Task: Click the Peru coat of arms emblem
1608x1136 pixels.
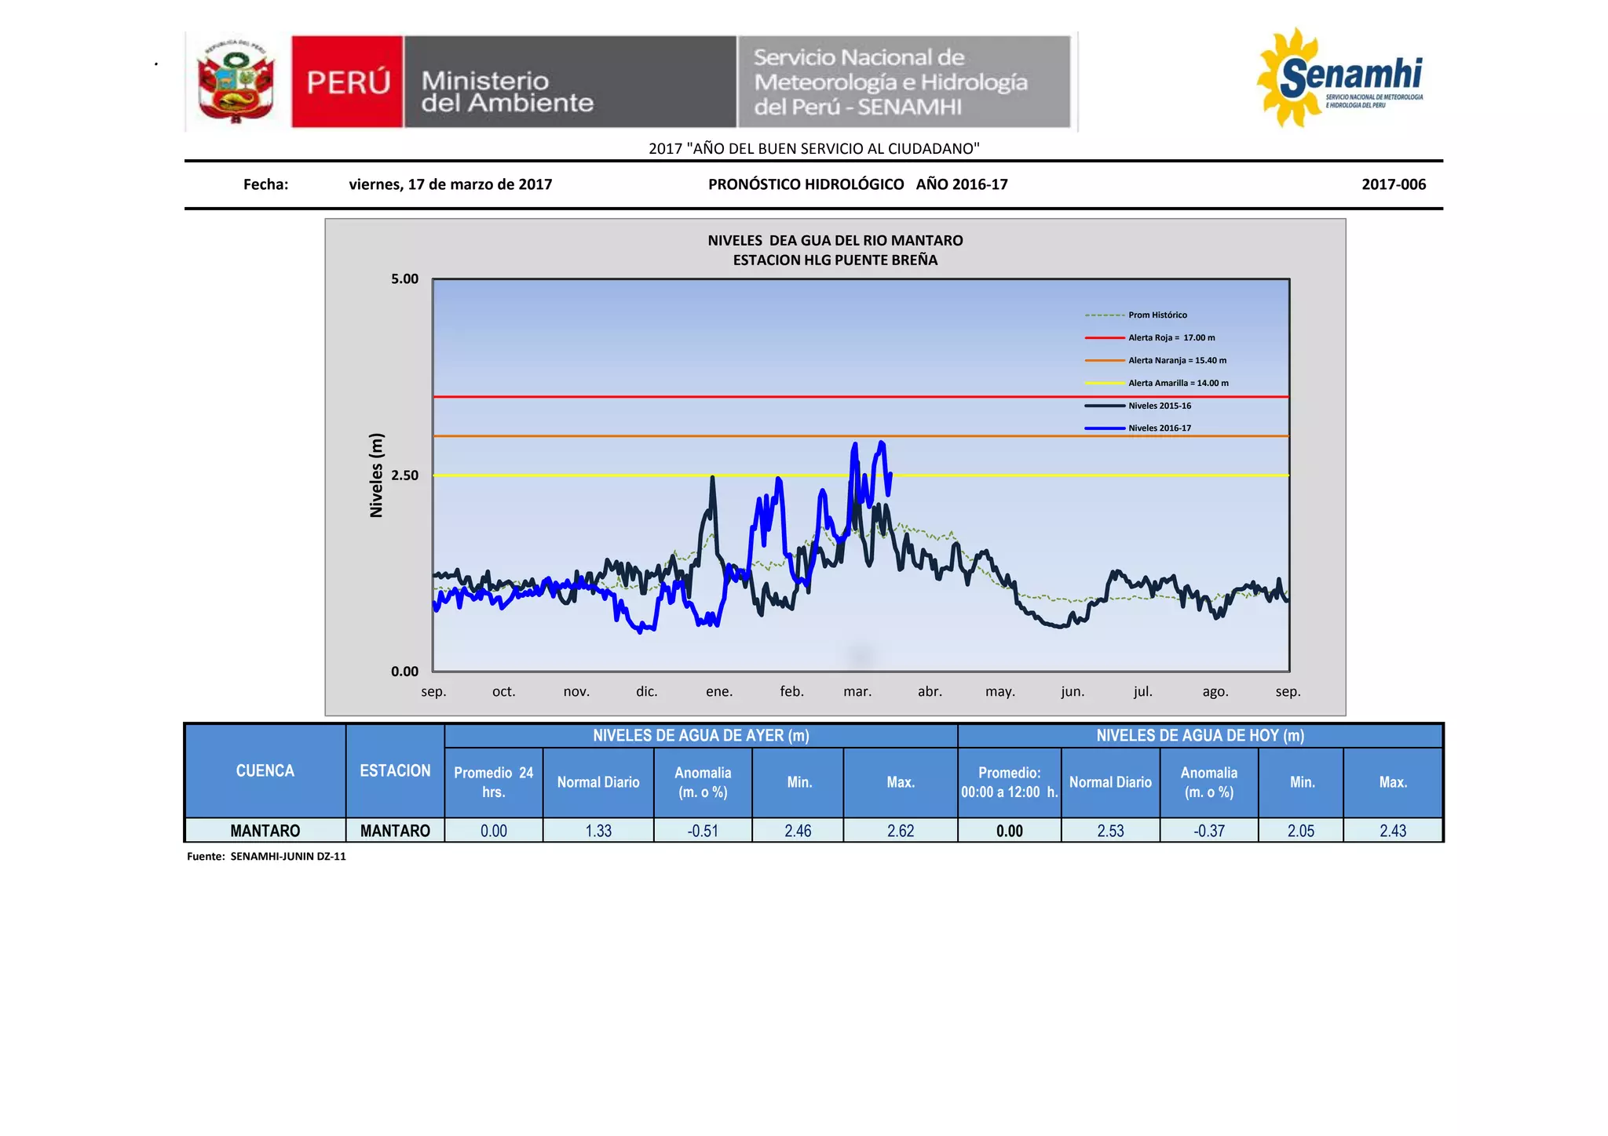Action: [x=236, y=82]
